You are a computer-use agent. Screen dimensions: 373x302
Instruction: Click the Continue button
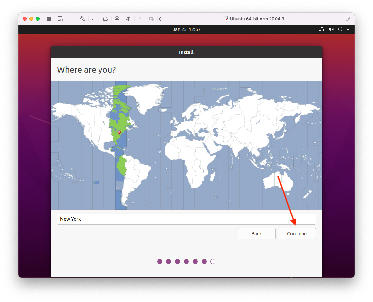[x=296, y=234]
